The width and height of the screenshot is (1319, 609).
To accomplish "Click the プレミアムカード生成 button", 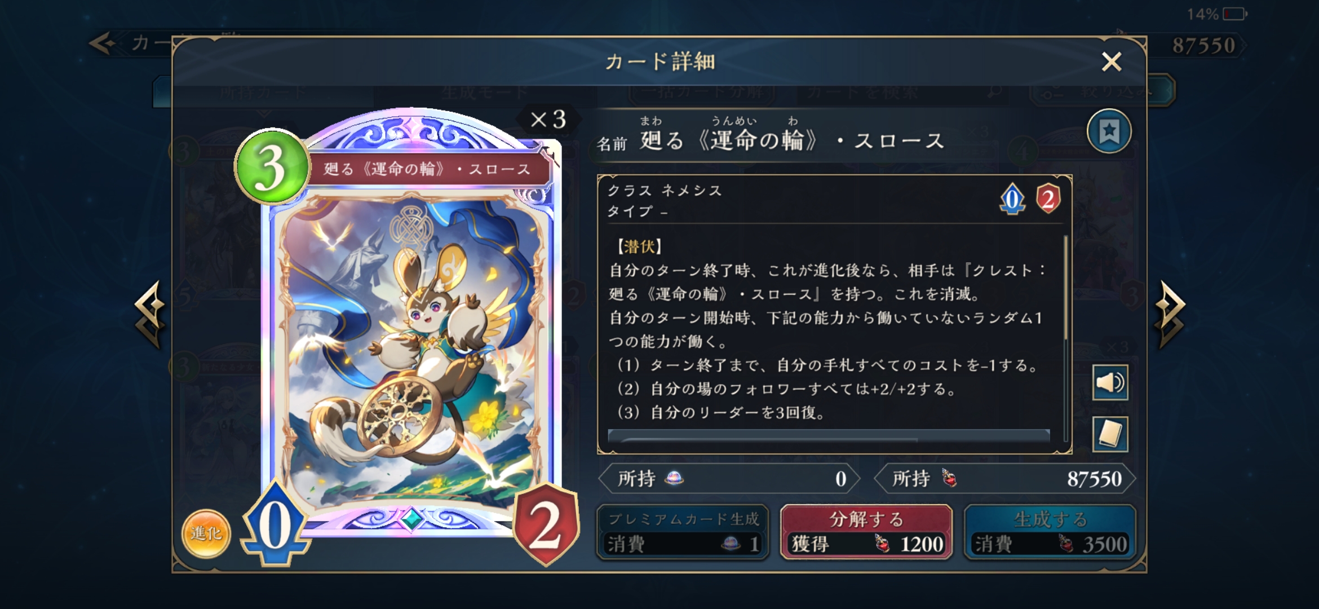I will point(683,532).
